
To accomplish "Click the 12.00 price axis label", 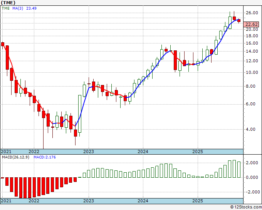I will 252,61.
